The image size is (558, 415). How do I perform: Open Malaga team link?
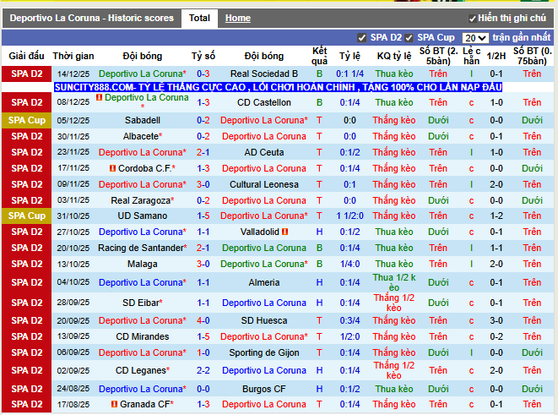pos(143,264)
